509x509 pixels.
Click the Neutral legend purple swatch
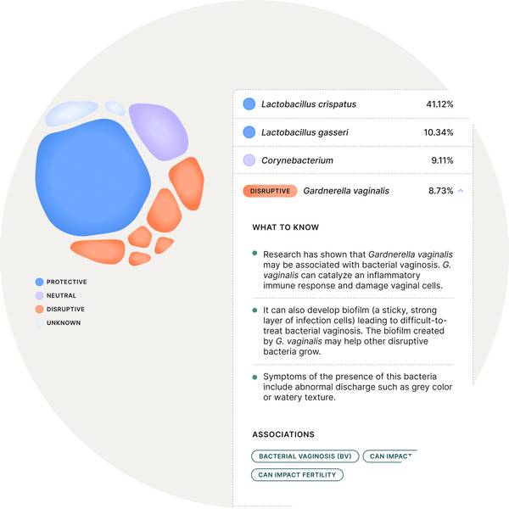39,295
